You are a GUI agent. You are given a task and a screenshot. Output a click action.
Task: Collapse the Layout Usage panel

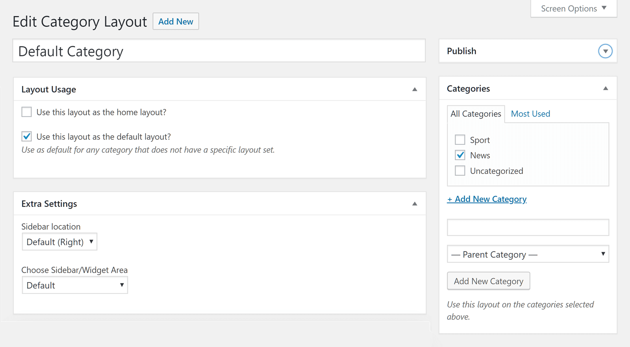415,89
